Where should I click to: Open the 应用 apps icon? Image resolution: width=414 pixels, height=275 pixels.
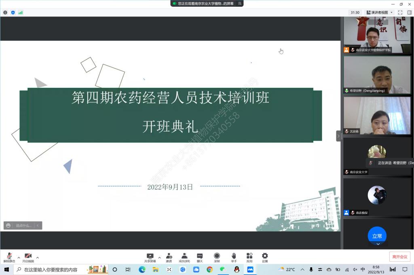pos(249,257)
